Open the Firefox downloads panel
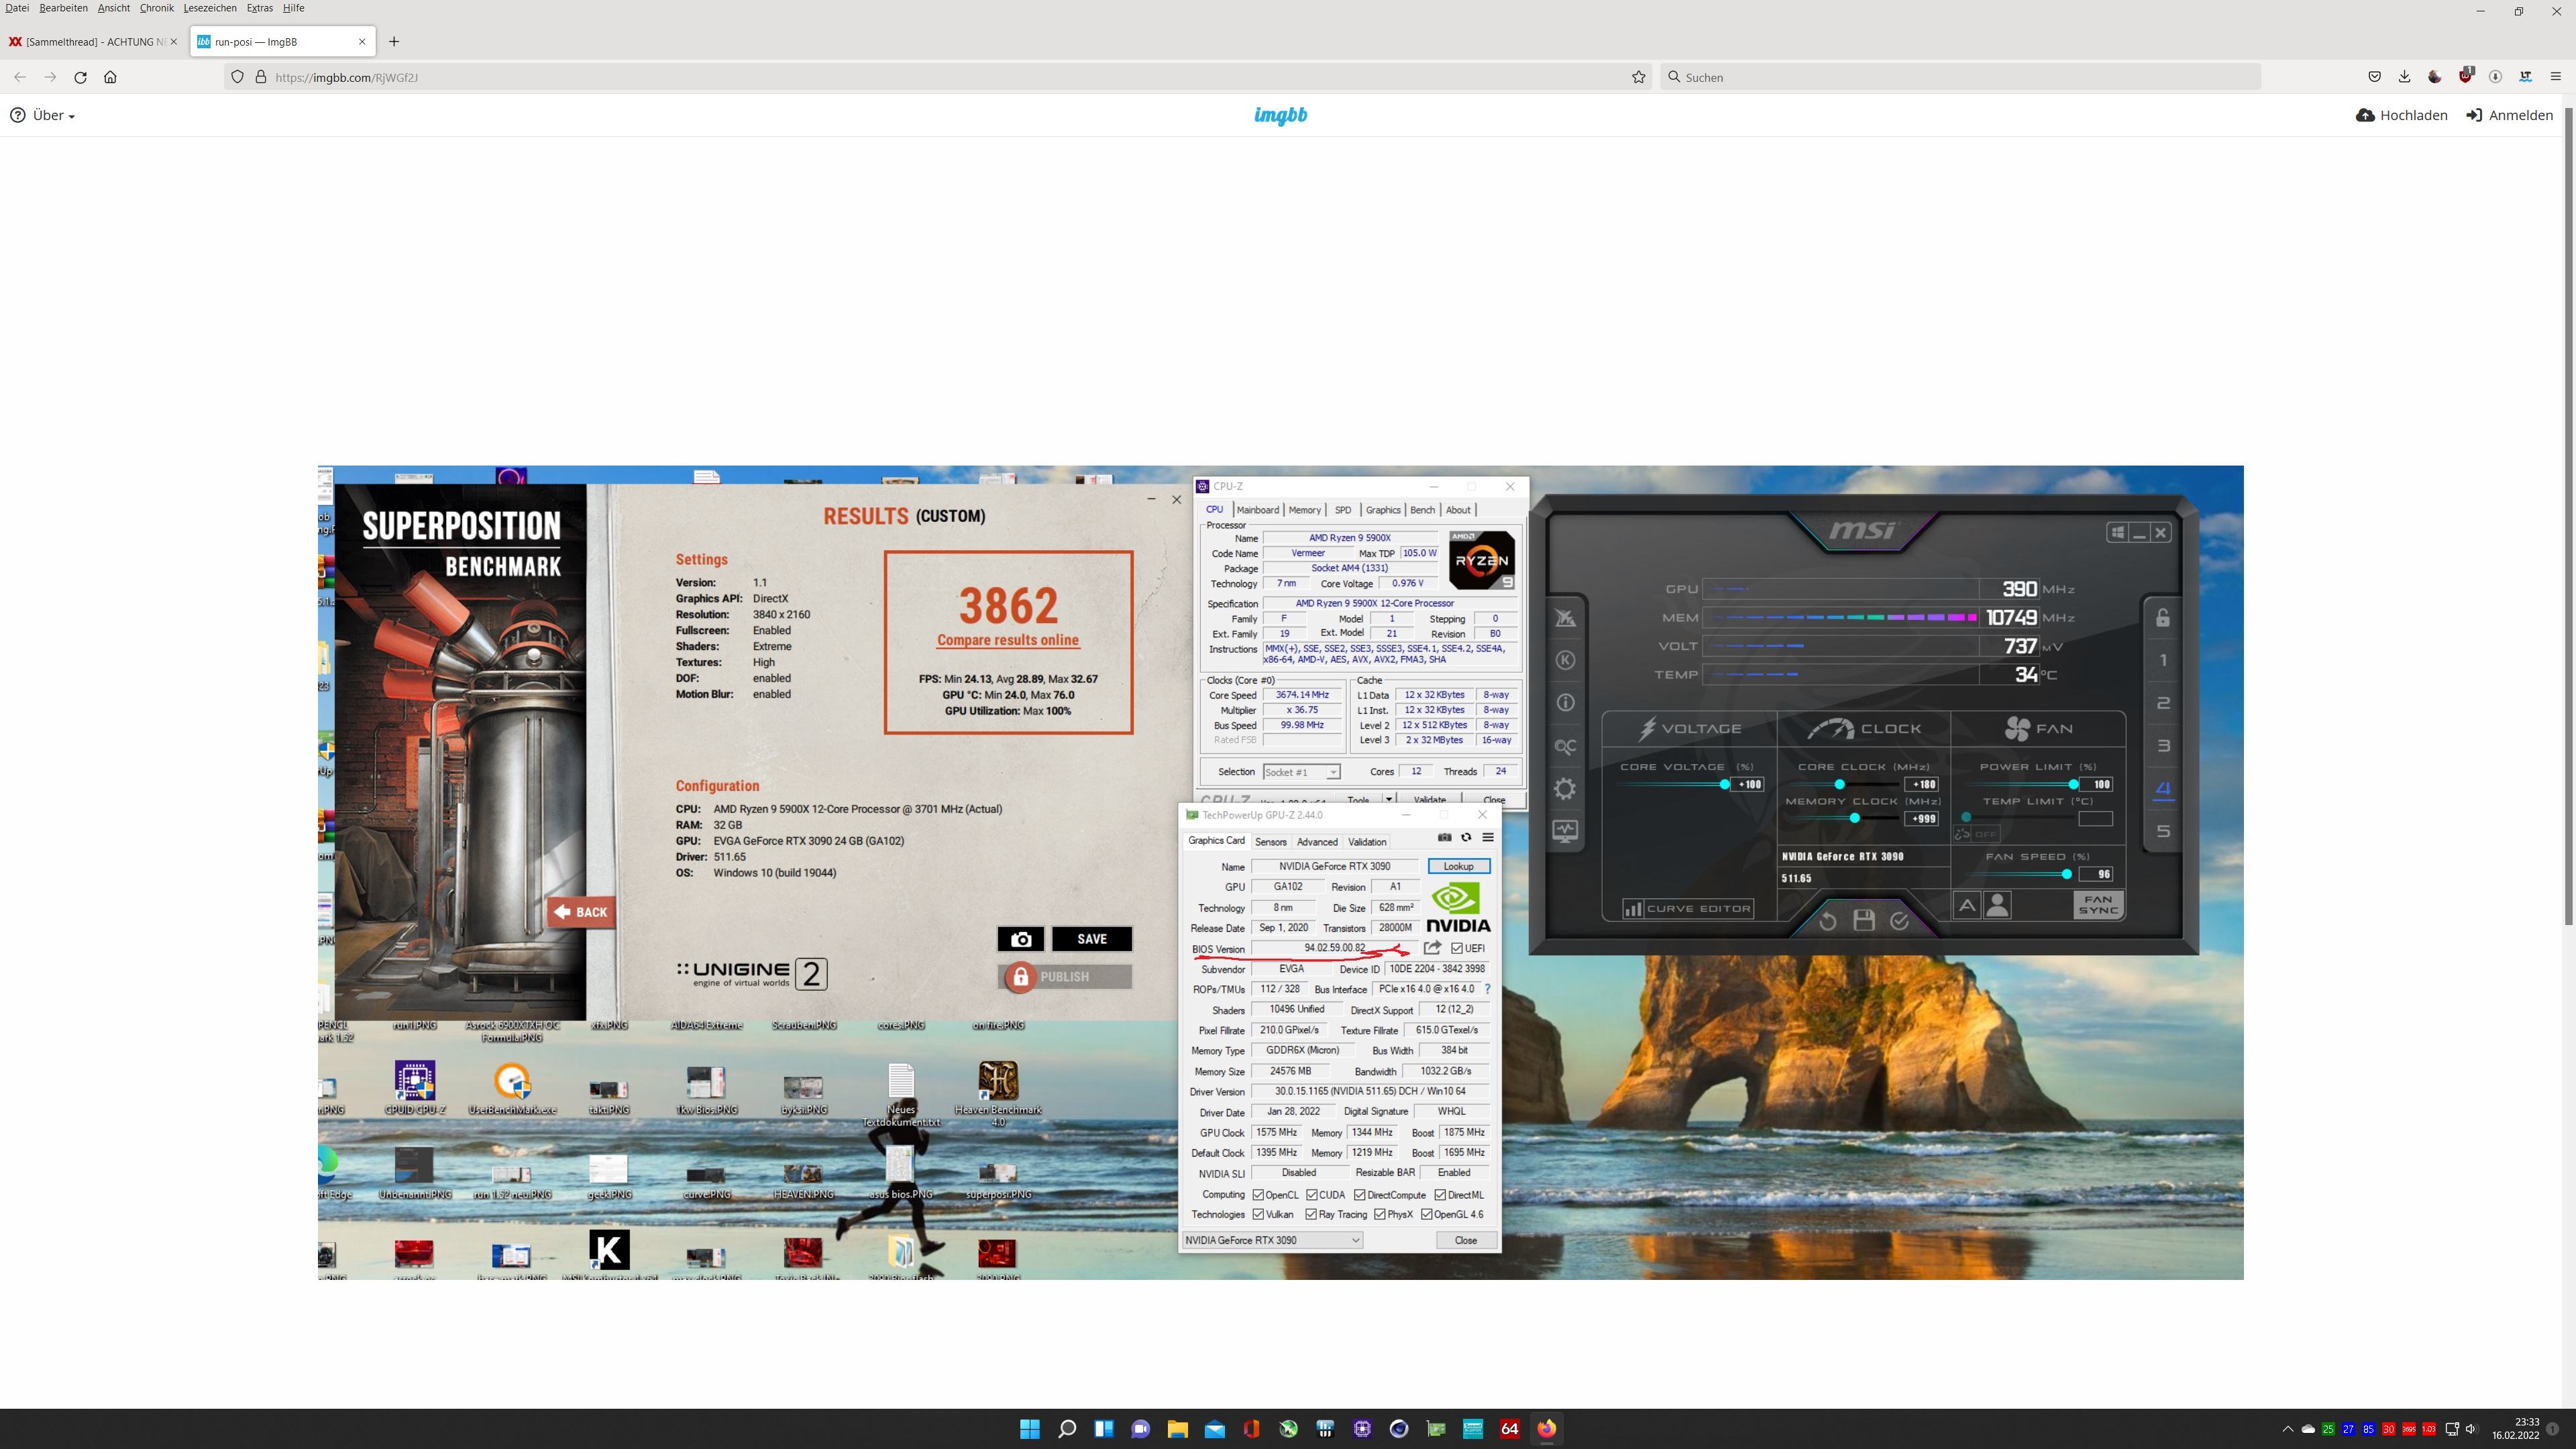 (2404, 77)
